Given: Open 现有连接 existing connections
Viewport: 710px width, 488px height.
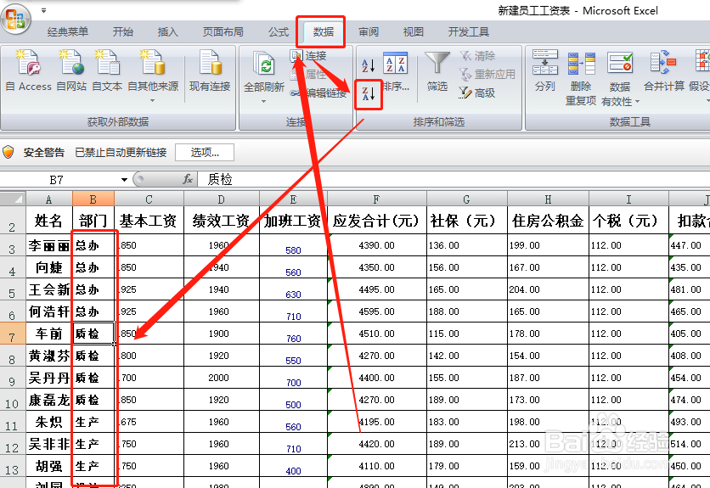Looking at the screenshot, I should point(210,71).
